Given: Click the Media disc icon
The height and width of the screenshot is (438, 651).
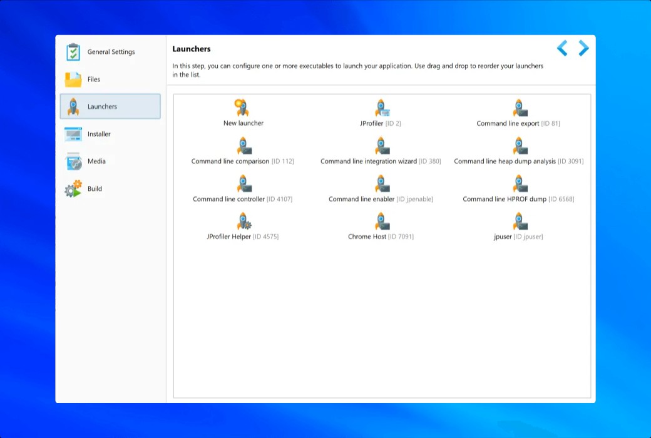Looking at the screenshot, I should 74,161.
